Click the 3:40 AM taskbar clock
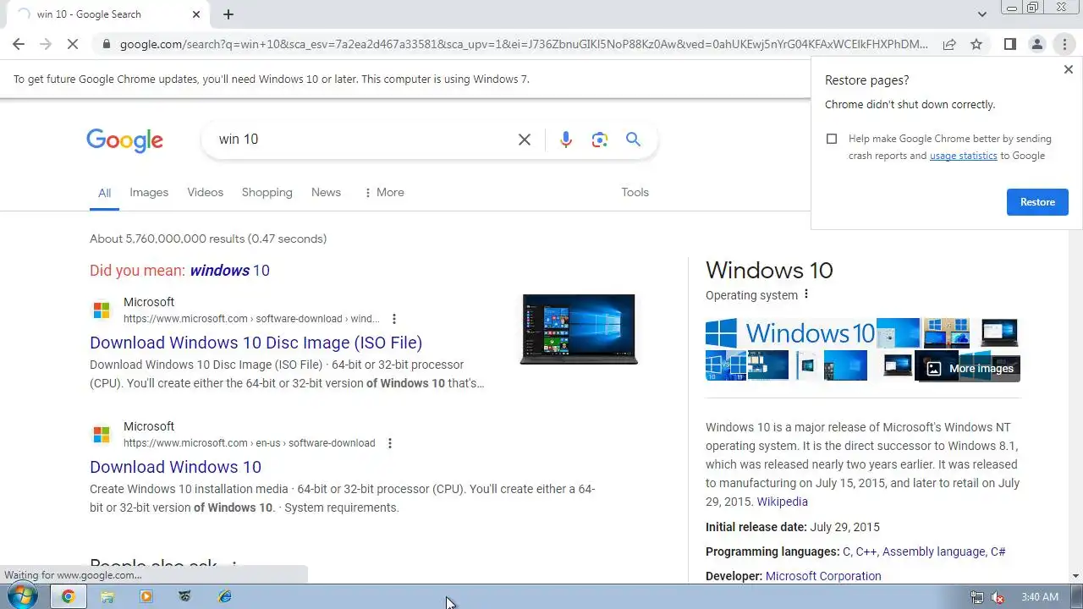The width and height of the screenshot is (1083, 609). point(1039,597)
